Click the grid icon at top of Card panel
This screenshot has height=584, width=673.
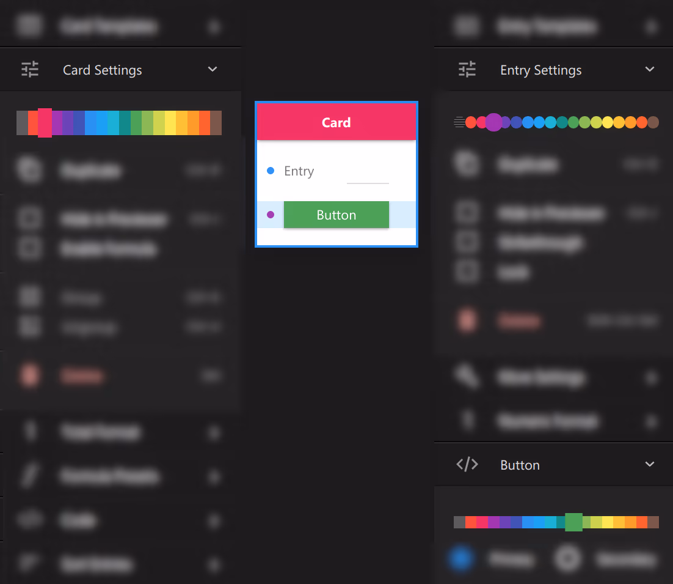pyautogui.click(x=29, y=26)
